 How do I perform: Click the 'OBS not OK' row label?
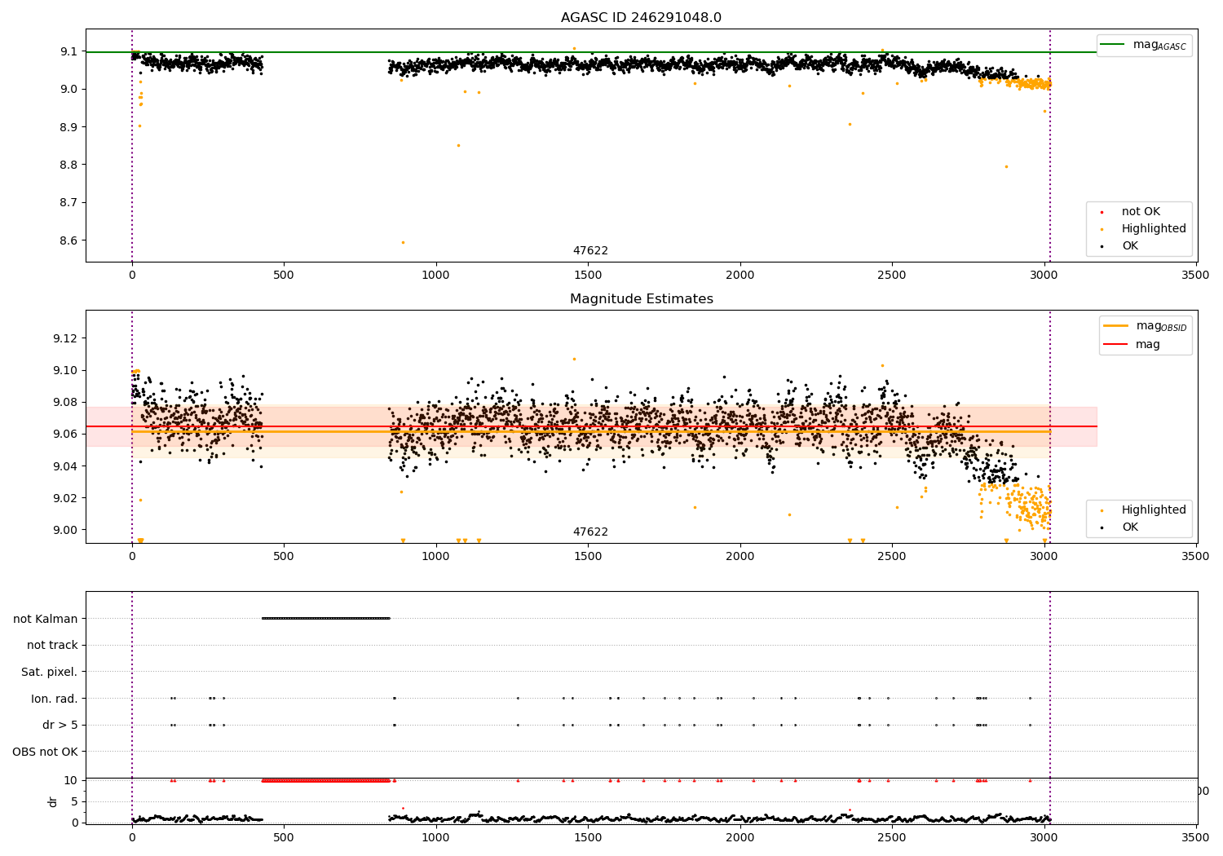click(x=46, y=752)
